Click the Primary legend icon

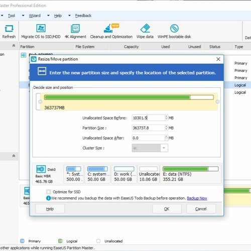tap(22, 241)
